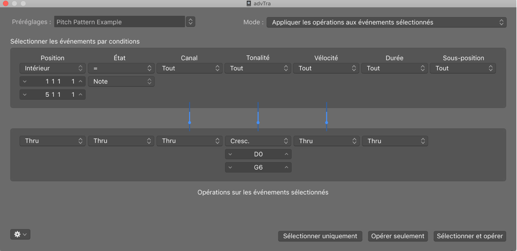
Task: Click the Tonalité routing line handle
Action: coord(258,122)
